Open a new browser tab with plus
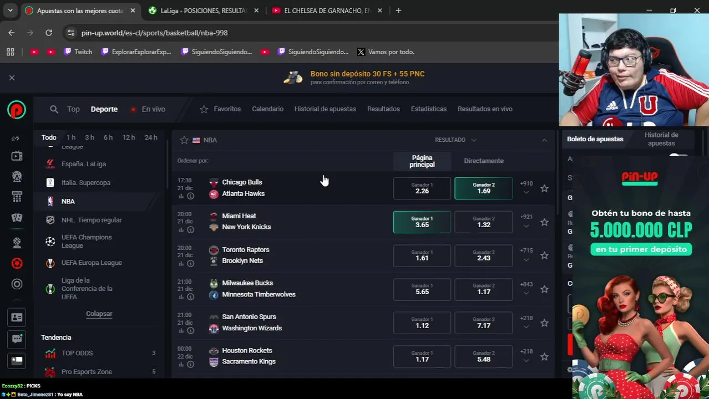Viewport: 709px width, 399px height. (398, 11)
